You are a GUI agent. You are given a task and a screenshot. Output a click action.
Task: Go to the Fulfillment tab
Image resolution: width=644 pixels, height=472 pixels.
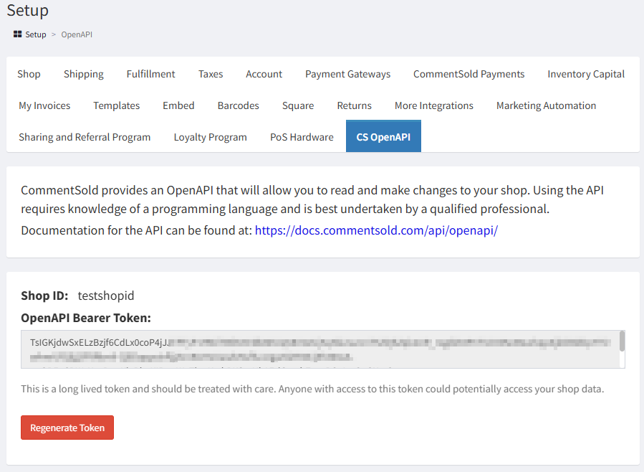point(150,74)
